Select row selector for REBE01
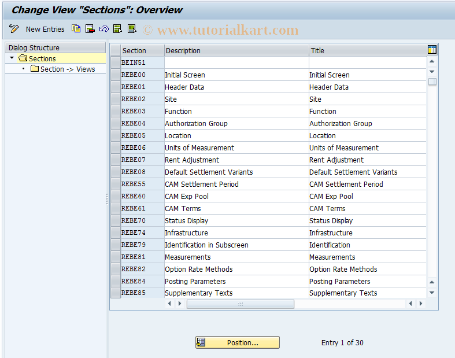The image size is (455, 358). pyautogui.click(x=116, y=87)
